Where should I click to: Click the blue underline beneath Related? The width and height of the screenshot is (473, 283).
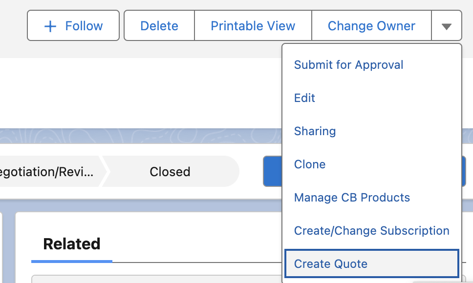[71, 262]
